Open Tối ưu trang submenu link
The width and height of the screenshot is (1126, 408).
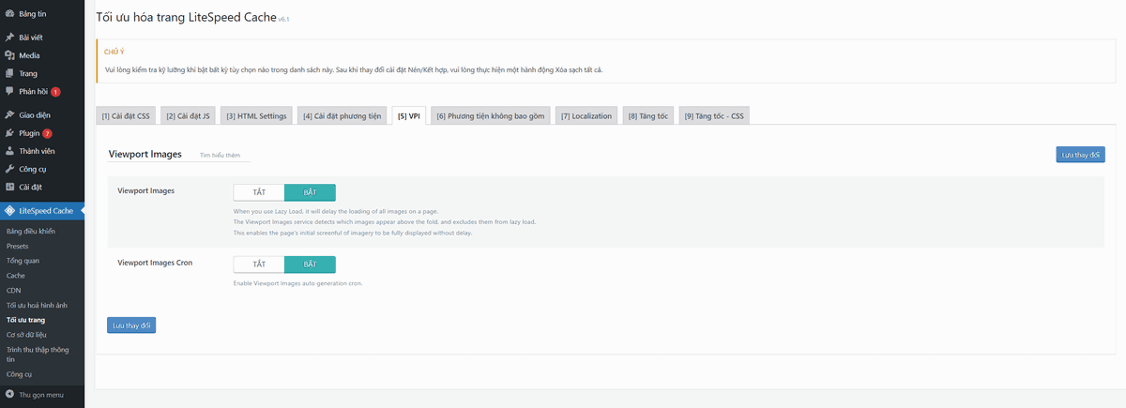(x=25, y=320)
